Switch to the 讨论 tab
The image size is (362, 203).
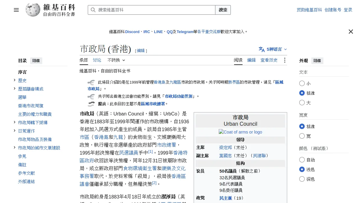(97, 60)
